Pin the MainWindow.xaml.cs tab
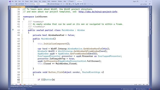 click(x=23, y=7)
